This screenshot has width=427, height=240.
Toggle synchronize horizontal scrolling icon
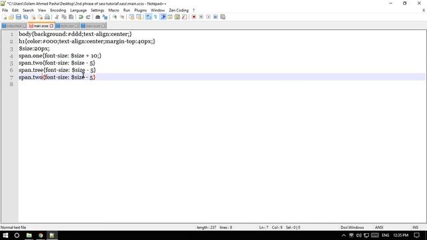pos(139,17)
